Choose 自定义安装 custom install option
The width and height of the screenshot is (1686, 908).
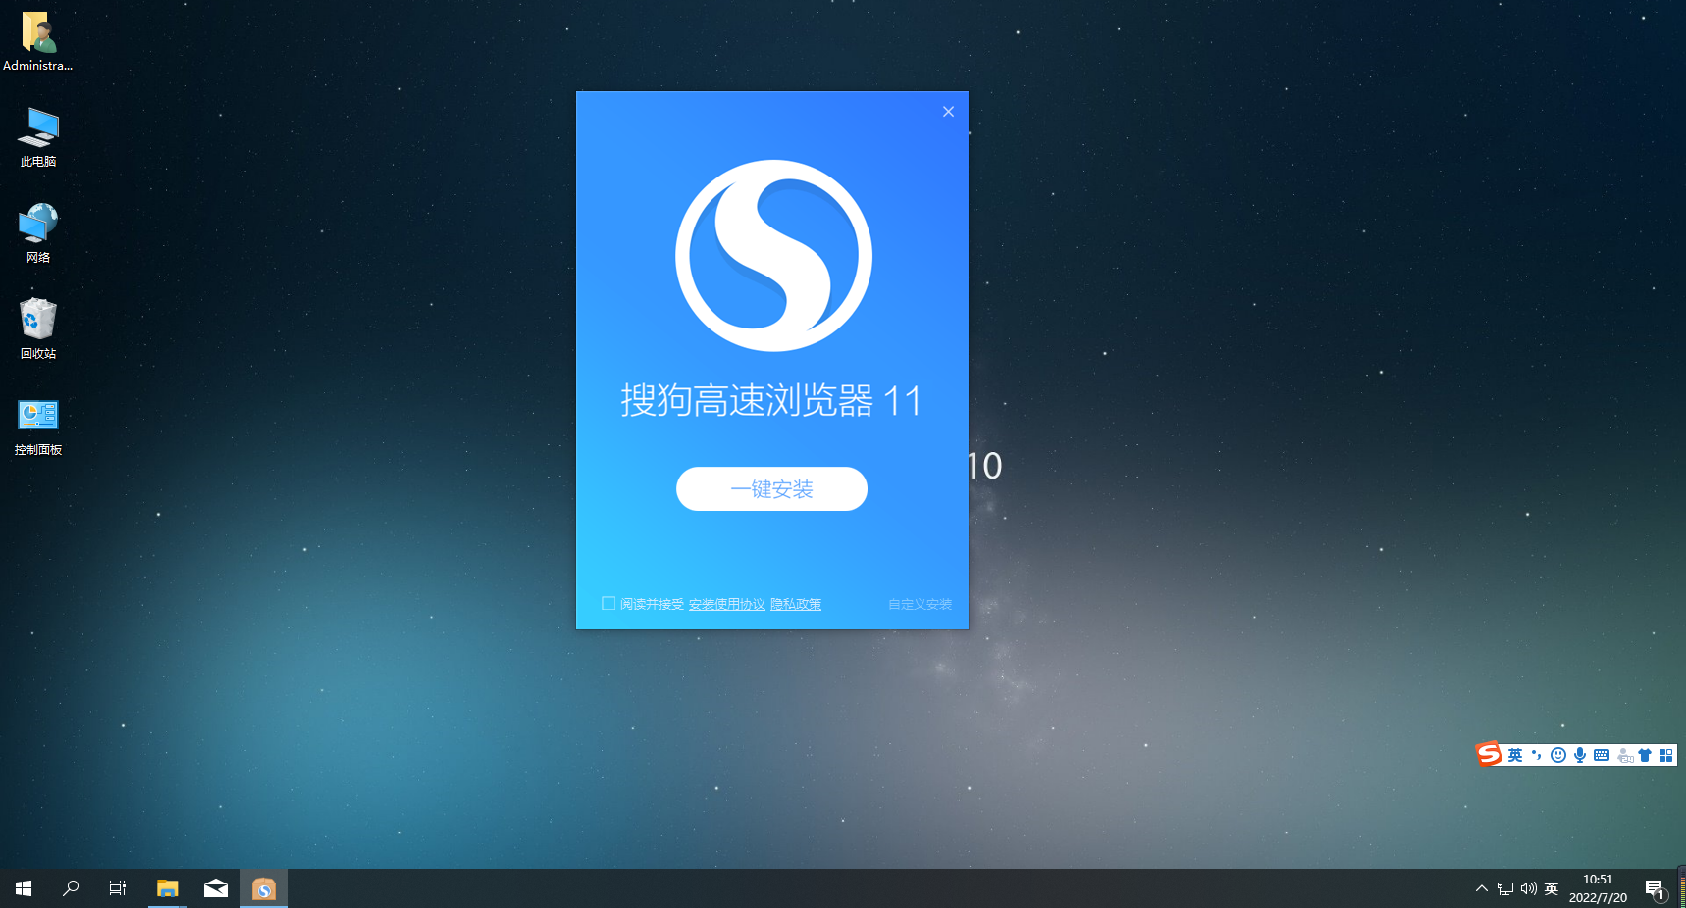coord(920,604)
